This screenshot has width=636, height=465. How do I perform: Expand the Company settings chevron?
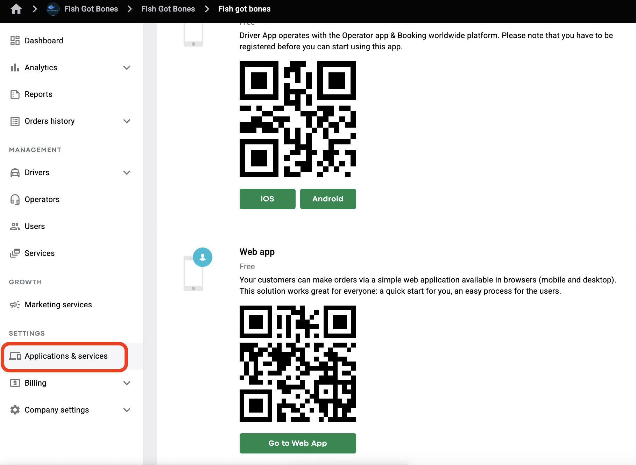(127, 410)
